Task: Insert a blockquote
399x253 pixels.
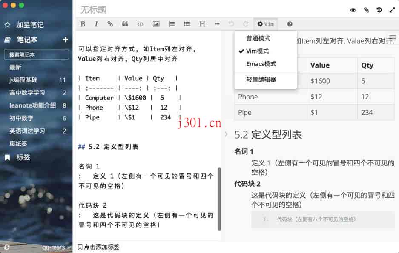Action: click(x=125, y=24)
